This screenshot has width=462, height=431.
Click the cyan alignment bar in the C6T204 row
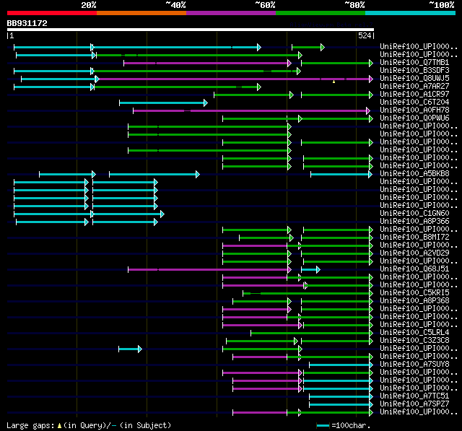point(164,103)
